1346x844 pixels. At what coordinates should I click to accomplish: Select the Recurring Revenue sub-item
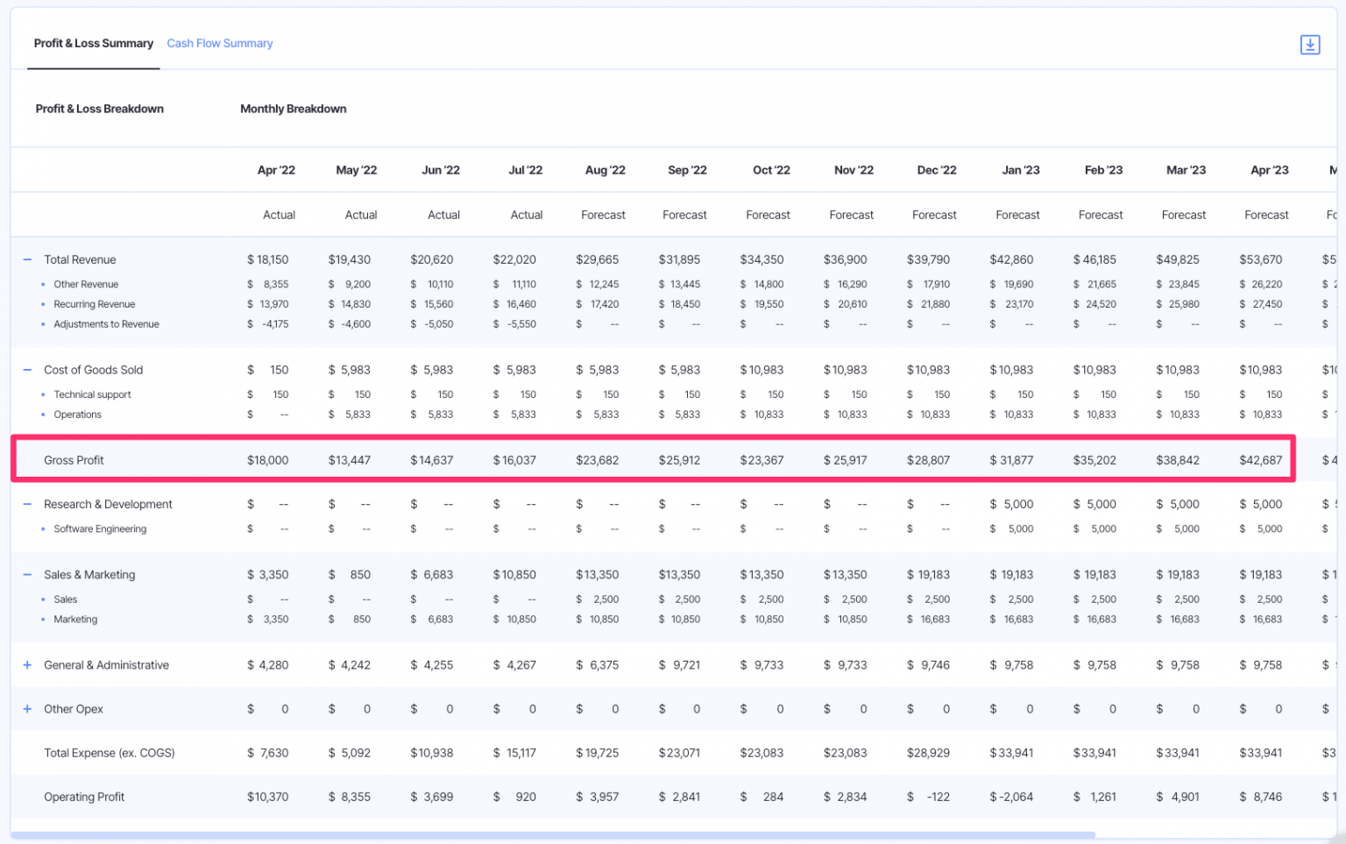(x=94, y=303)
